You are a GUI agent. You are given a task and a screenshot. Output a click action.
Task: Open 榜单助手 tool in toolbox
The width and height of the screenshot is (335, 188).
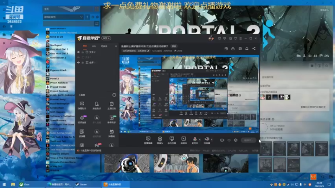point(111,119)
